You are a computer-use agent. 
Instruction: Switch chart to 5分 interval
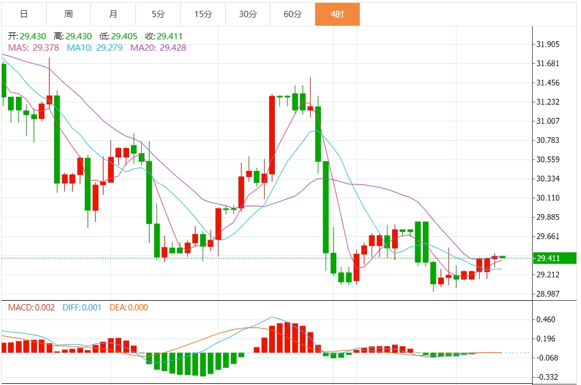click(x=158, y=14)
